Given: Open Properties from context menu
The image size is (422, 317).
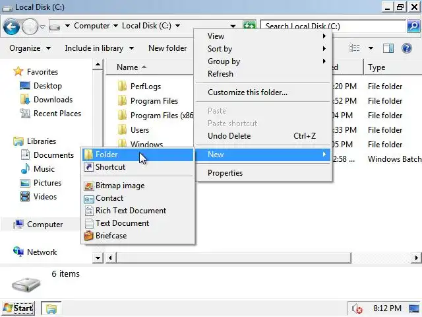Looking at the screenshot, I should pyautogui.click(x=263, y=173).
